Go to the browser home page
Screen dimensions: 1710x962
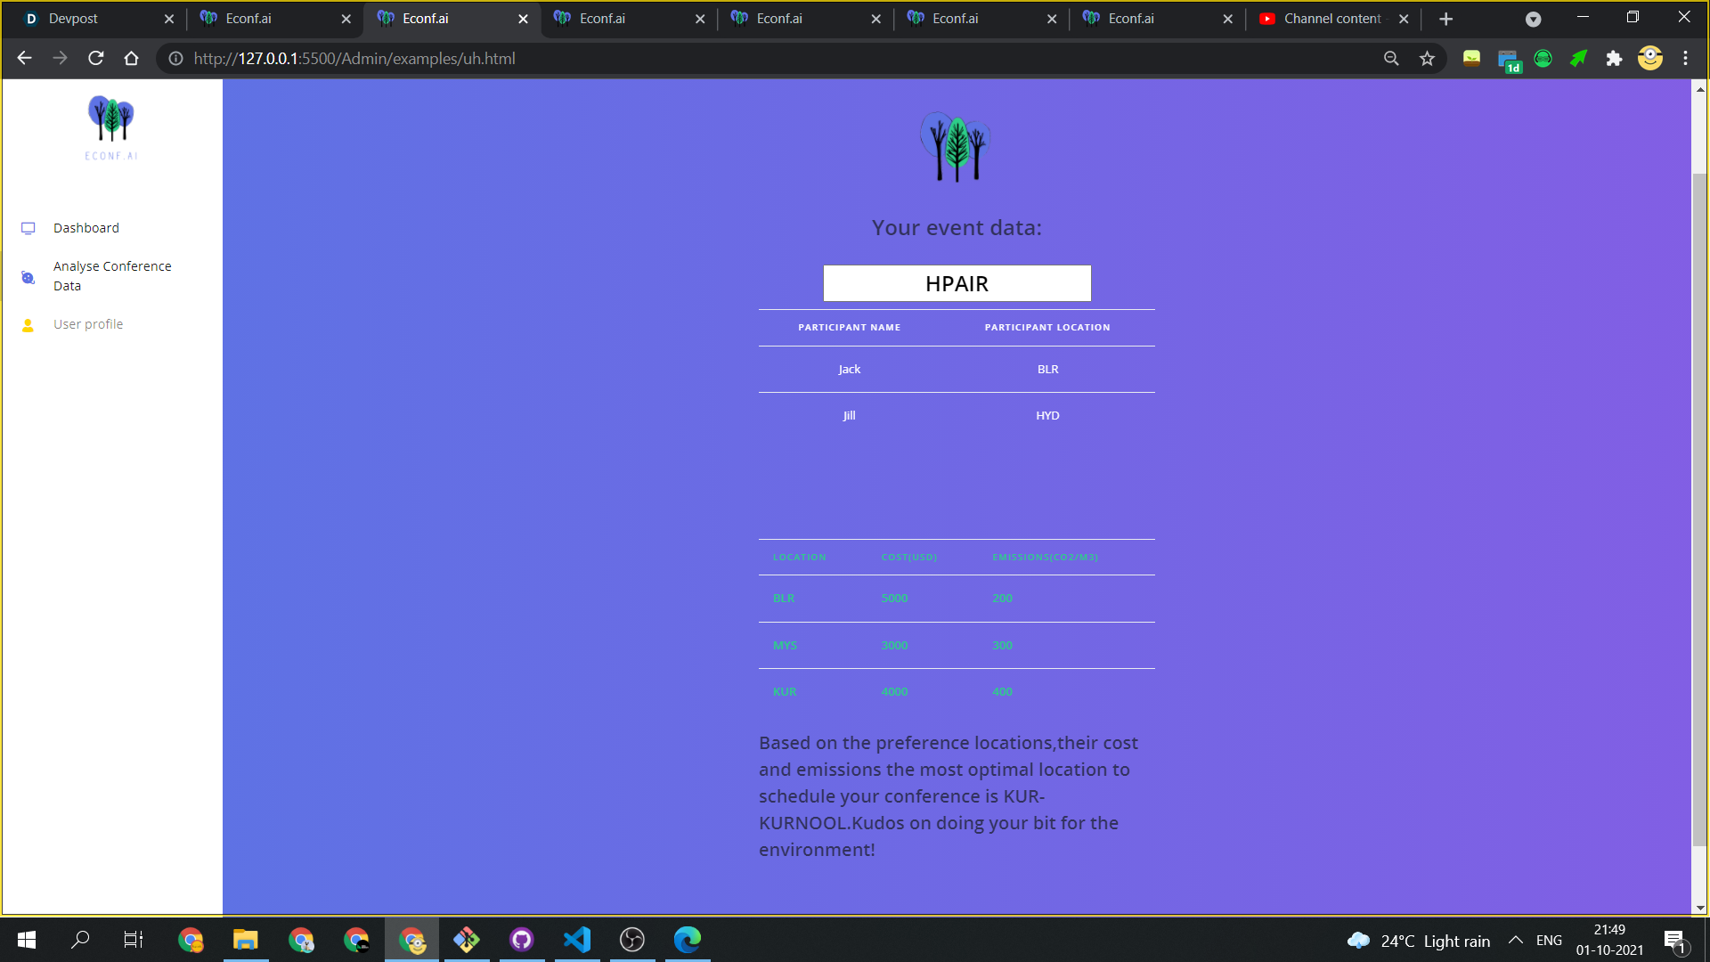point(132,59)
